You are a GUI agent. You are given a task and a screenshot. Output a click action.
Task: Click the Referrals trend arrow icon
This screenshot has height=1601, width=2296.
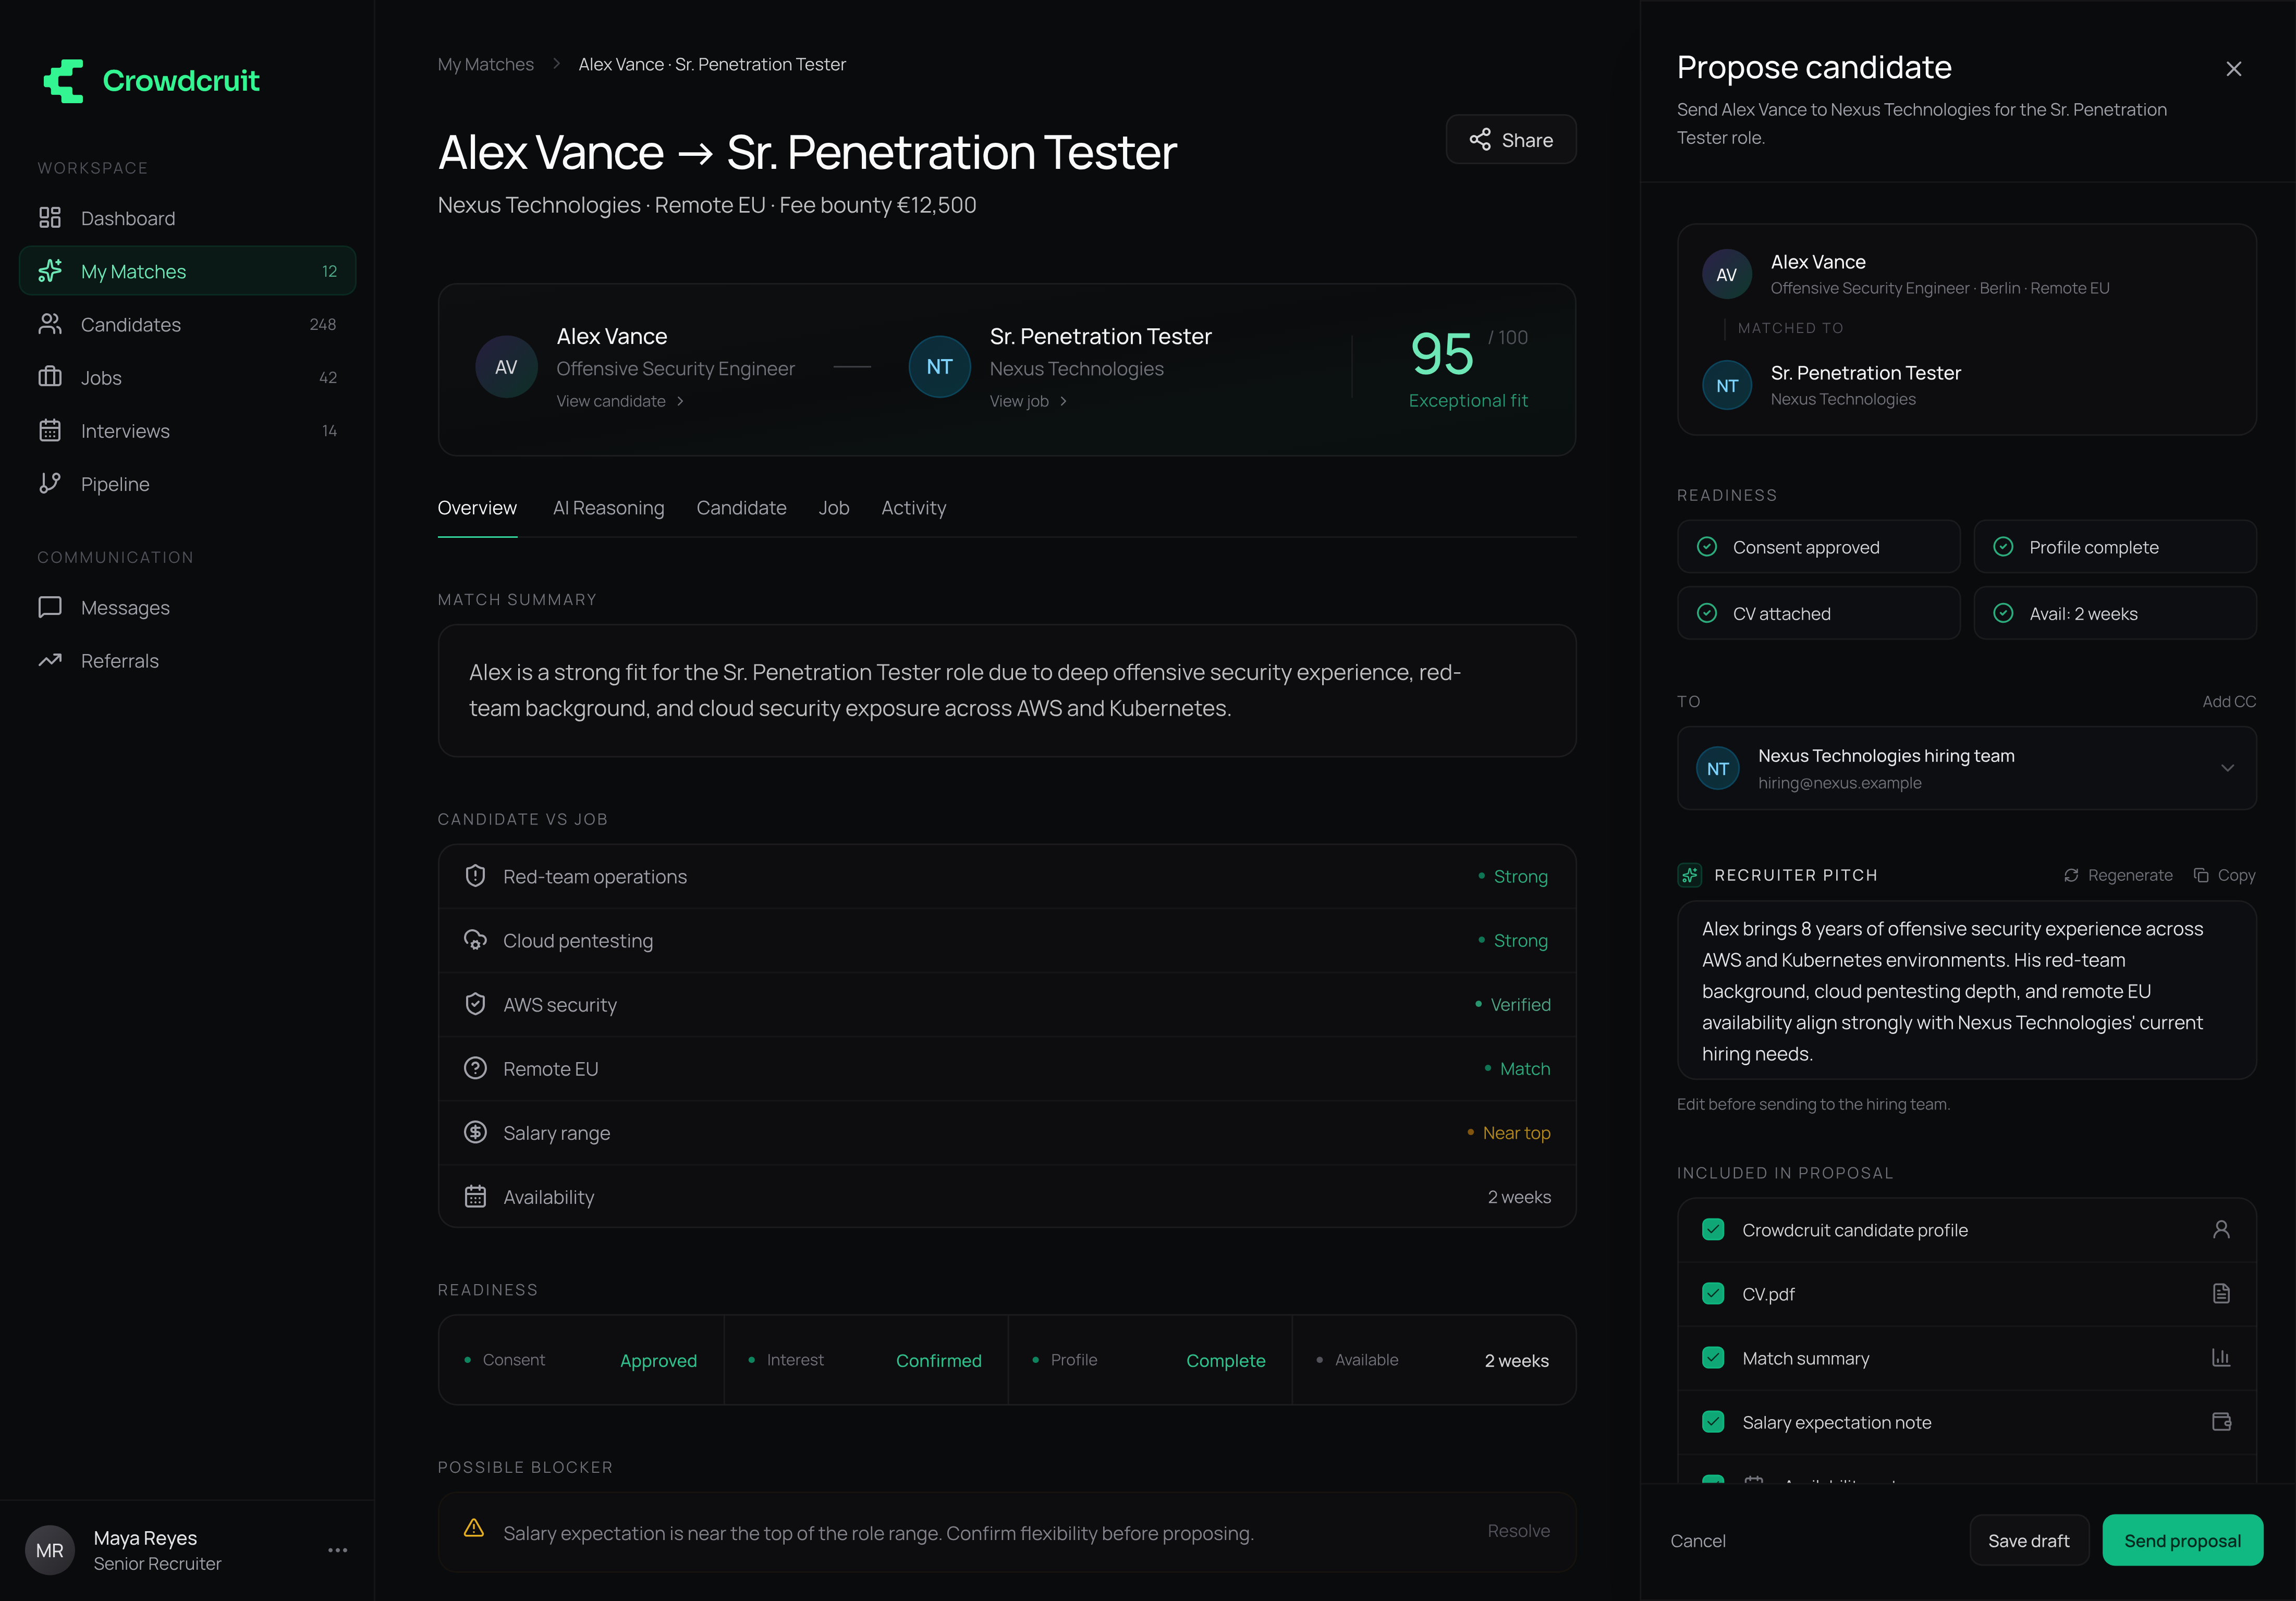click(x=50, y=661)
